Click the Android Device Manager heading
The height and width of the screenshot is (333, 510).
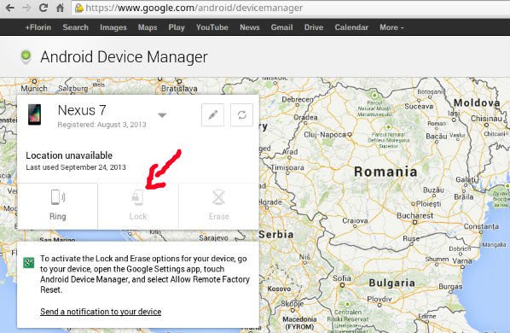(124, 57)
